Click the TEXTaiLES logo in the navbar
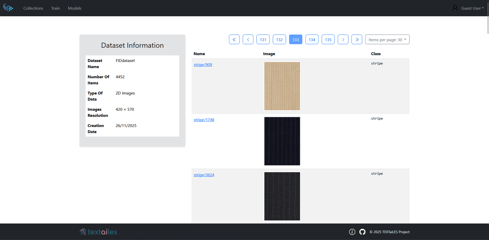Screen dimensions: 489x240 coord(8,8)
